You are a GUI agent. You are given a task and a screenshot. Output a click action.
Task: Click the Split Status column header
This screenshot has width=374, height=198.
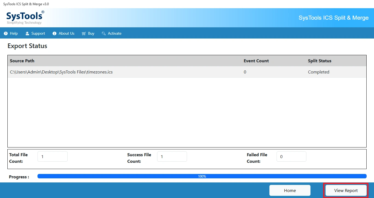(x=320, y=61)
